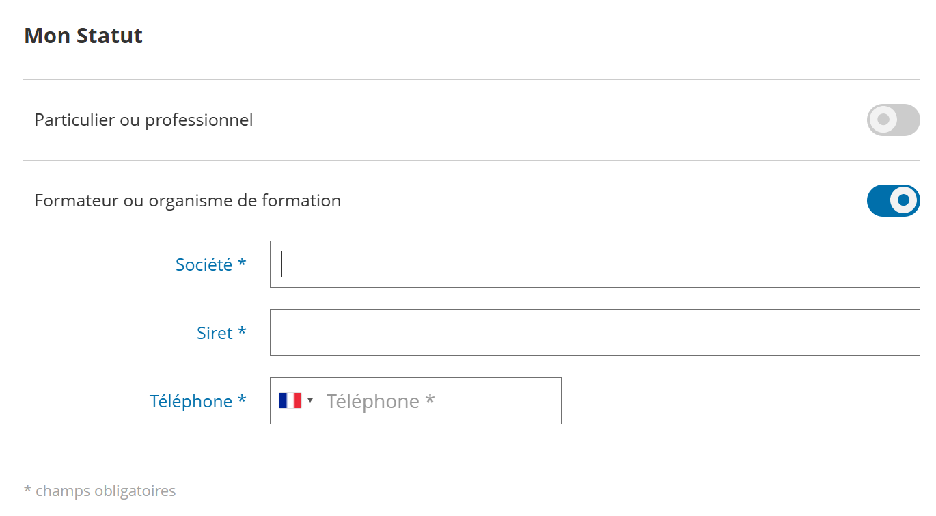Image resolution: width=936 pixels, height=516 pixels.
Task: Click into the Siret input box
Action: [594, 333]
